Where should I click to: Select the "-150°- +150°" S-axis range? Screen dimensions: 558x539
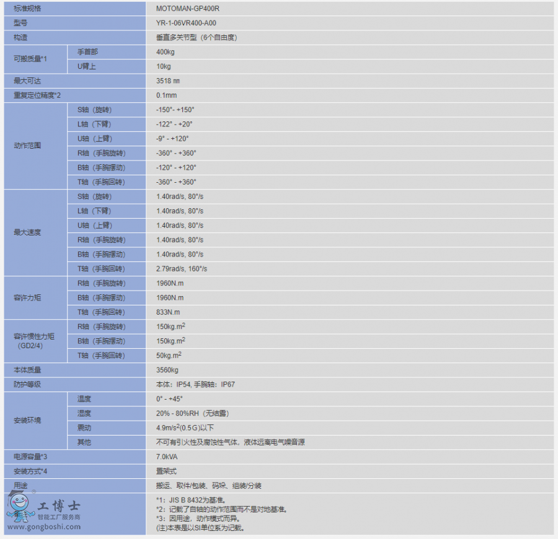[175, 110]
